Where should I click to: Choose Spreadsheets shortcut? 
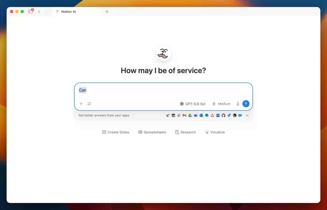pos(152,132)
